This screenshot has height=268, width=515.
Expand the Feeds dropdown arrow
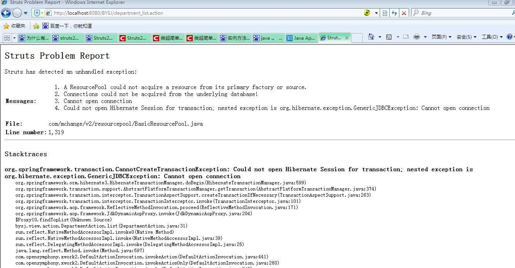pos(397,37)
